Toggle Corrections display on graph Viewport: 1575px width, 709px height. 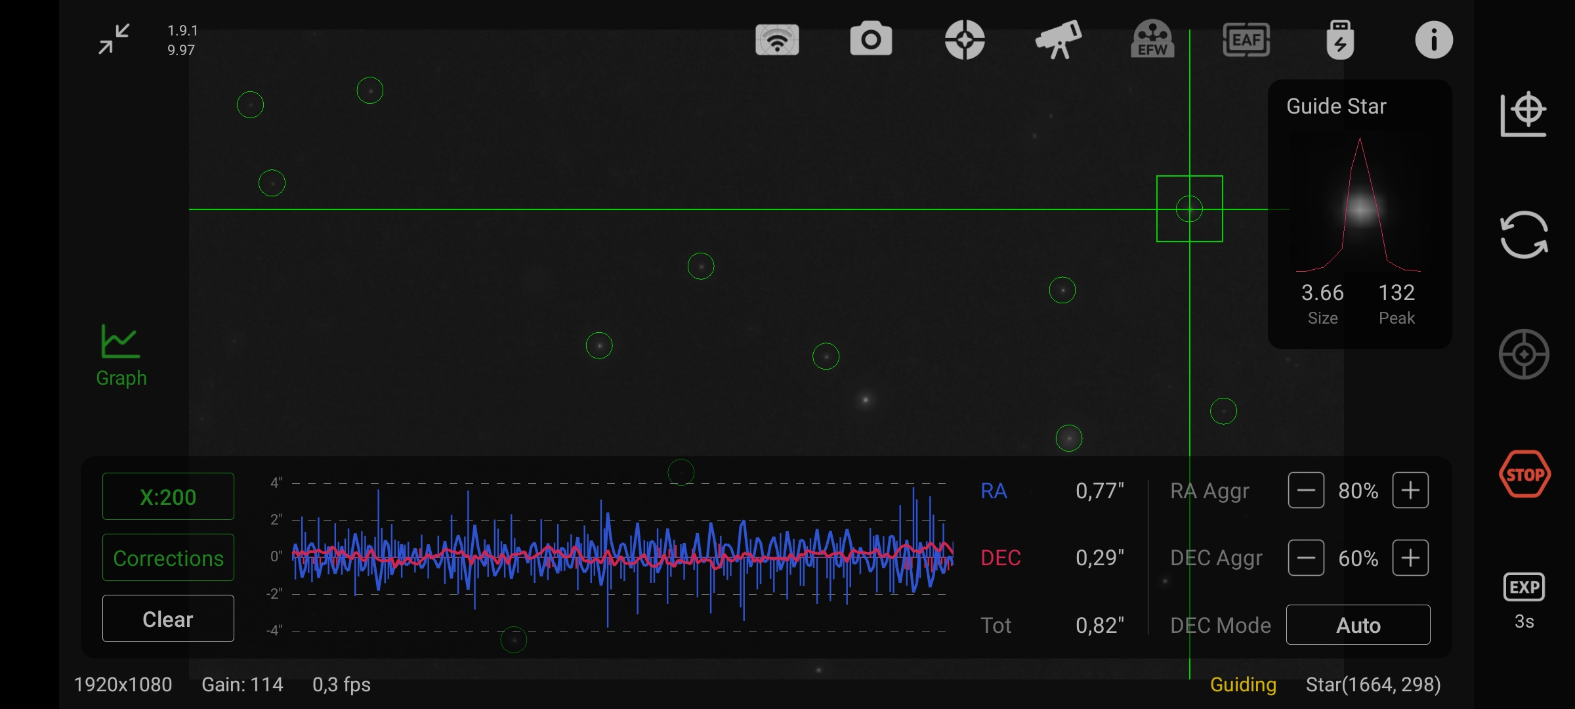pos(168,558)
